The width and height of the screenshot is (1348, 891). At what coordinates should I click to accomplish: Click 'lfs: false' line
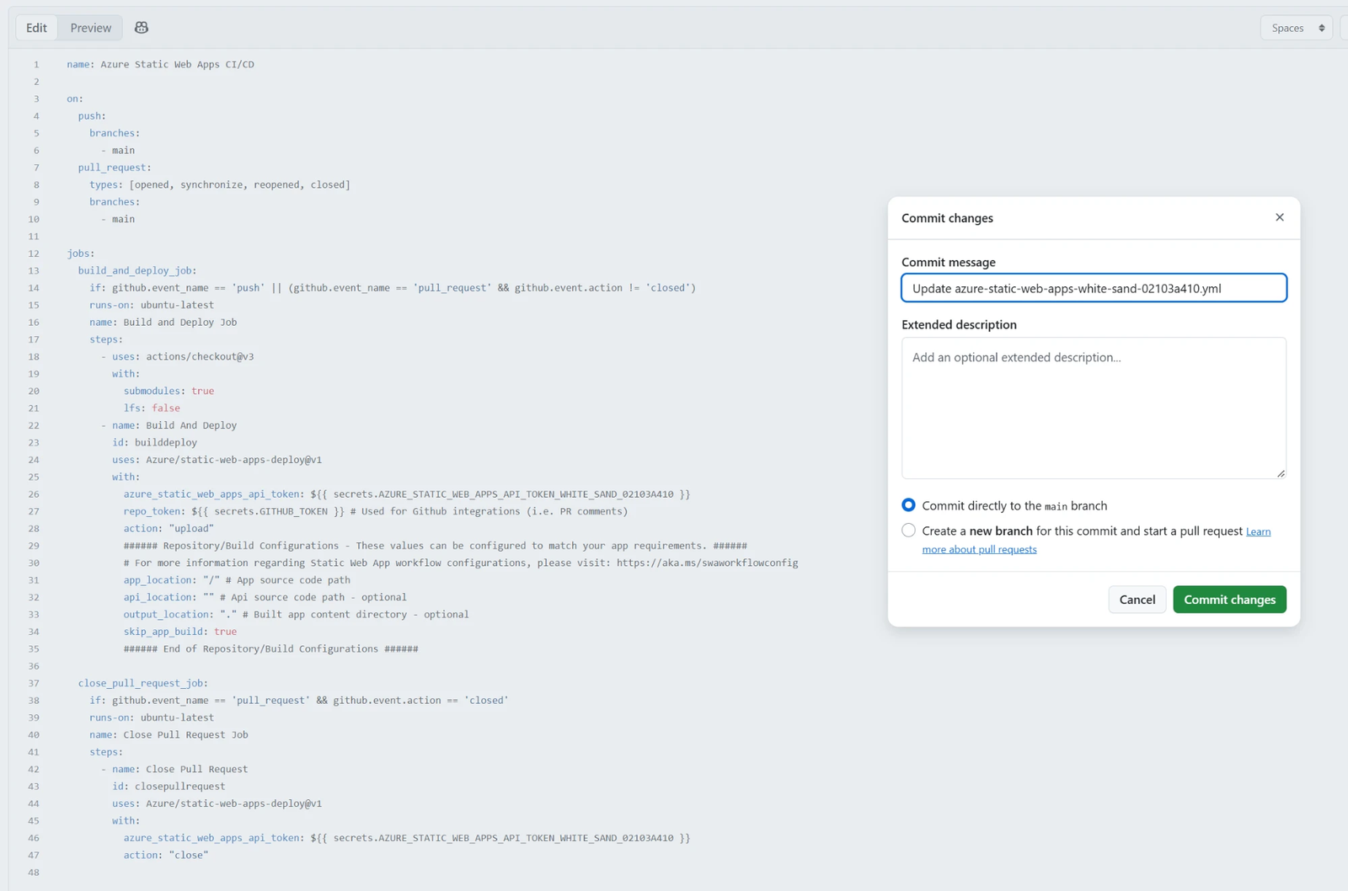(x=152, y=408)
